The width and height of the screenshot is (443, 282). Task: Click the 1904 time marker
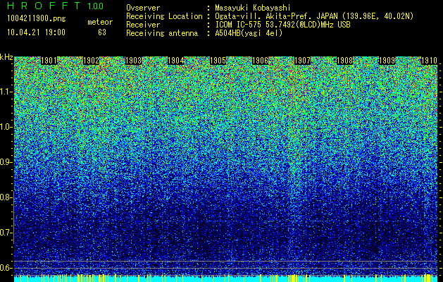(x=176, y=61)
